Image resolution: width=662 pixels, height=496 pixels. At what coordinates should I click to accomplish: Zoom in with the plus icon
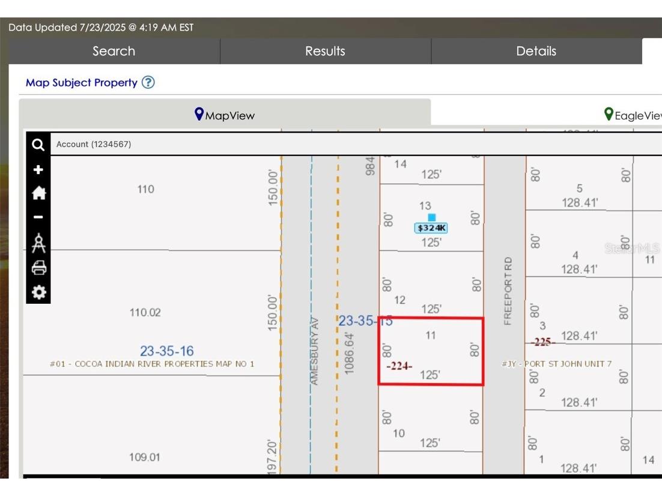tap(38, 170)
